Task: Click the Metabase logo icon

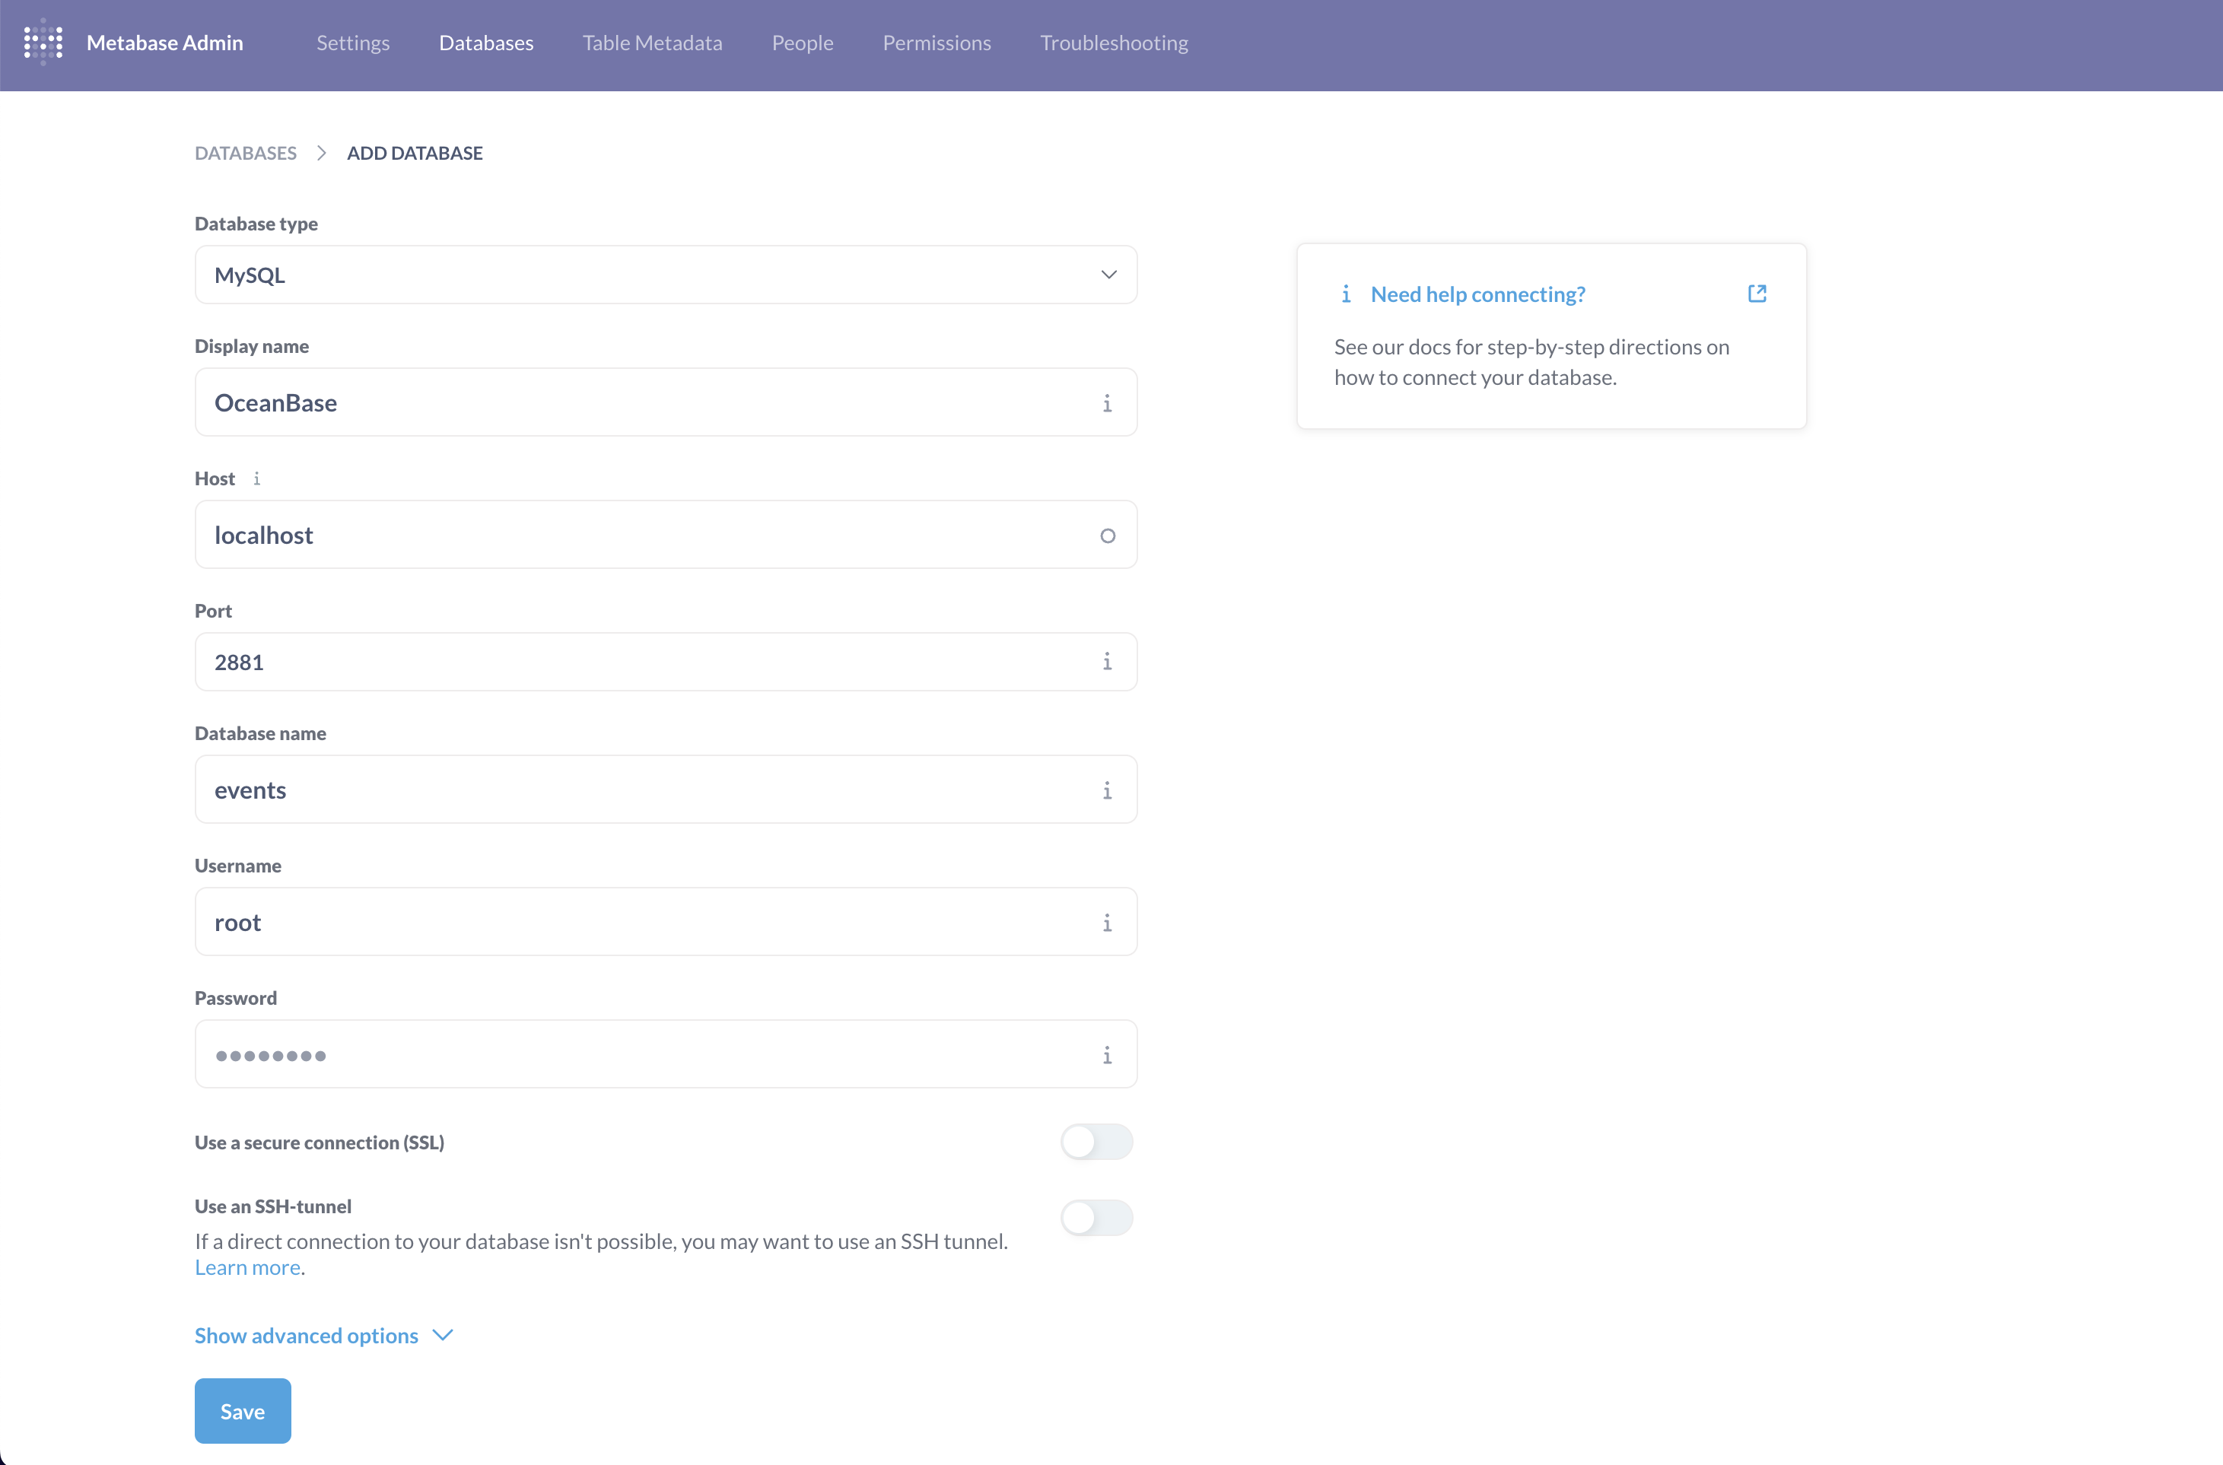Action: 43,42
